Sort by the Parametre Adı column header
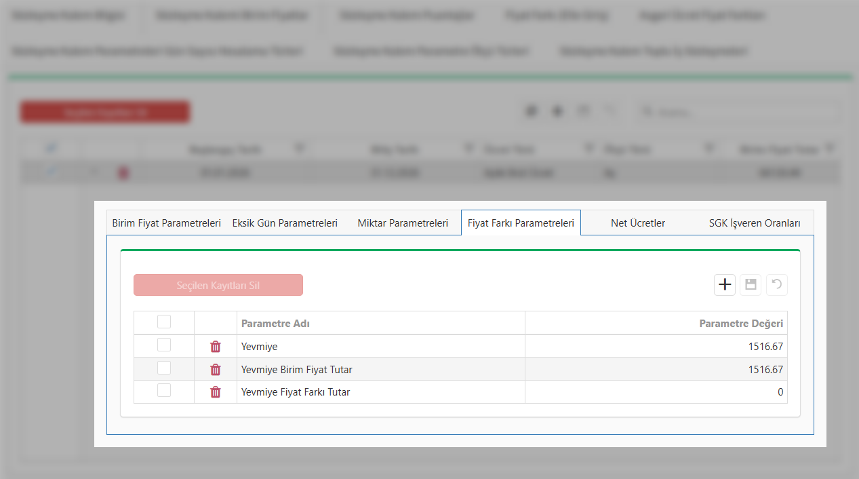Image resolution: width=859 pixels, height=479 pixels. click(x=275, y=324)
